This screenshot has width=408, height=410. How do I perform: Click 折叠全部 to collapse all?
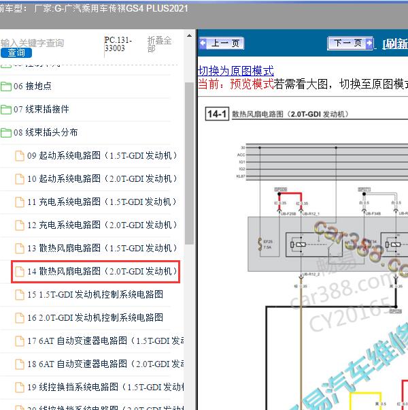tap(159, 44)
